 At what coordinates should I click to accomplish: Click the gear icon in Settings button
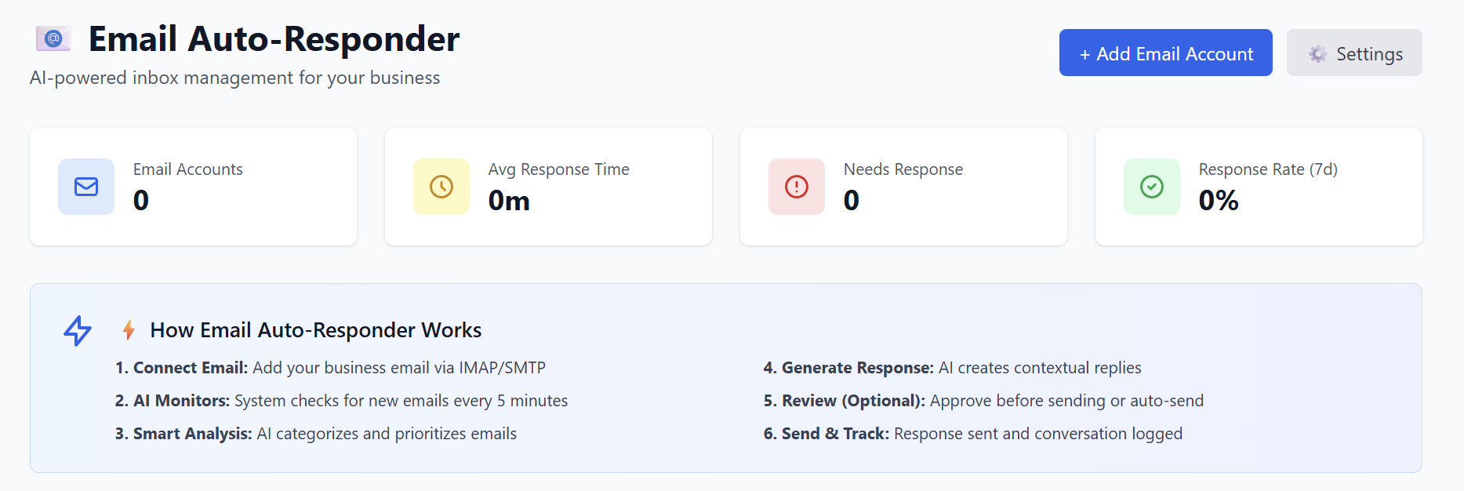pyautogui.click(x=1317, y=53)
